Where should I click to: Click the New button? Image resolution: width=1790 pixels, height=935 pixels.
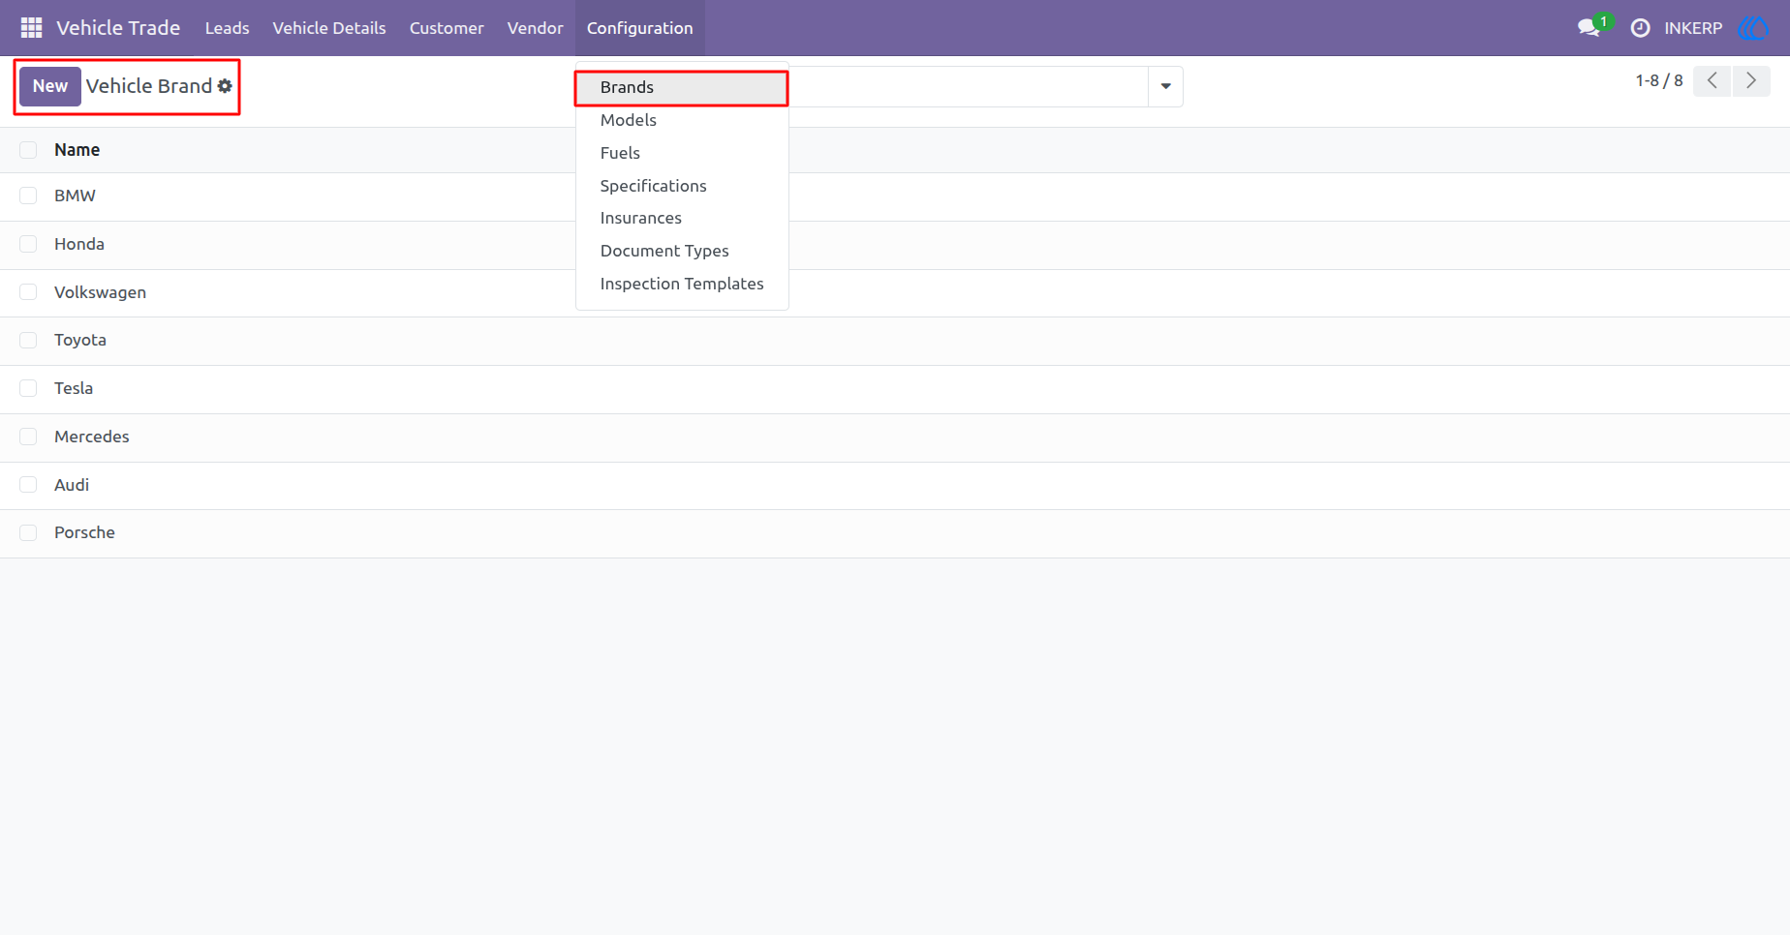tap(50, 86)
